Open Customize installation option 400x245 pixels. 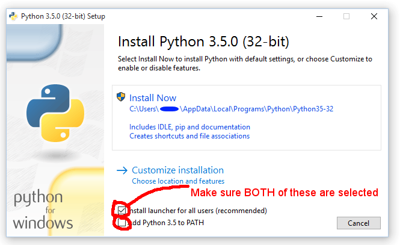click(x=177, y=170)
